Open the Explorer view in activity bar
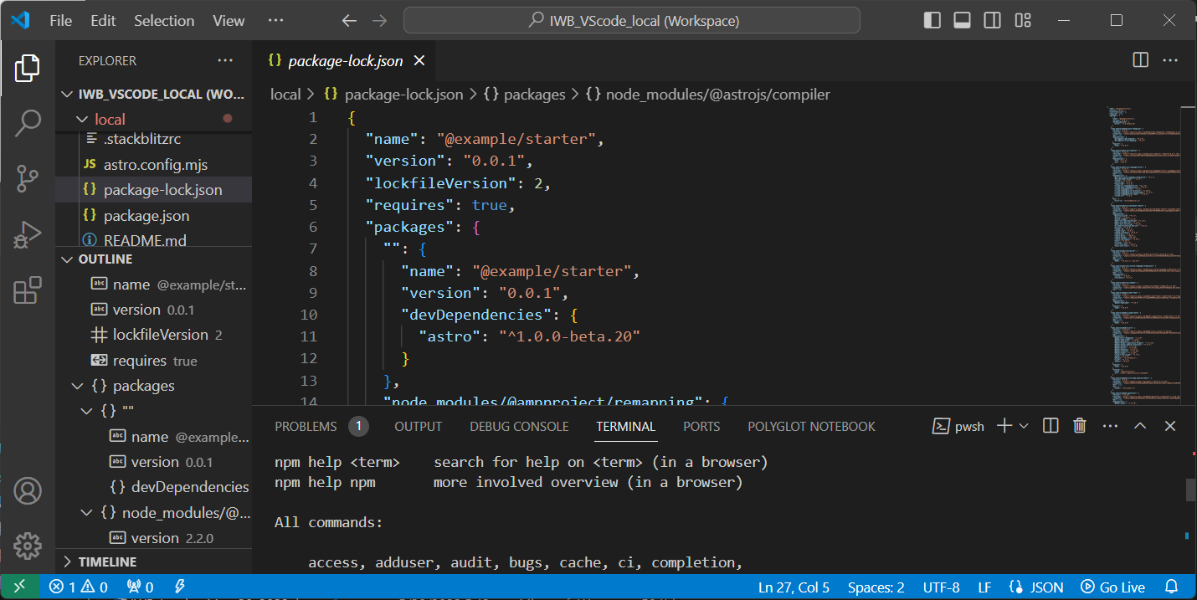Image resolution: width=1197 pixels, height=600 pixels. pyautogui.click(x=28, y=68)
